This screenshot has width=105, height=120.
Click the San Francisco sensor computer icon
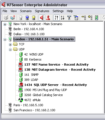point(10,110)
